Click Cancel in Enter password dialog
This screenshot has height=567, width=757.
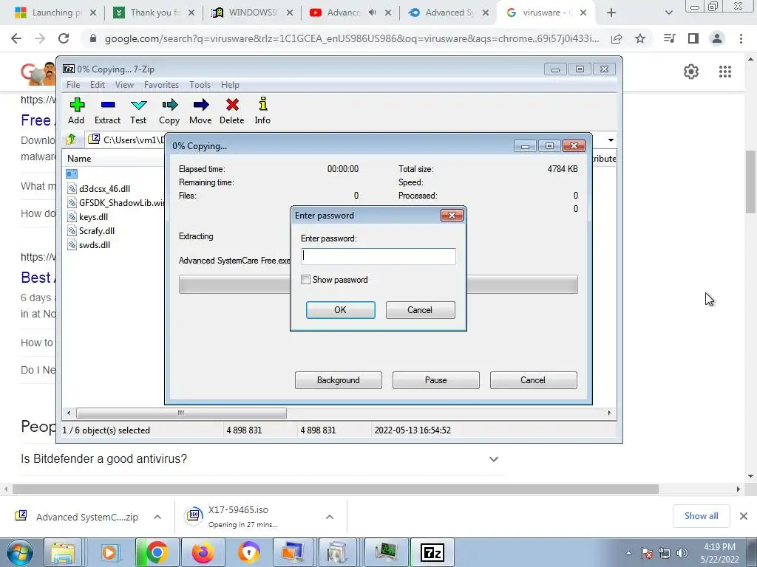click(420, 310)
